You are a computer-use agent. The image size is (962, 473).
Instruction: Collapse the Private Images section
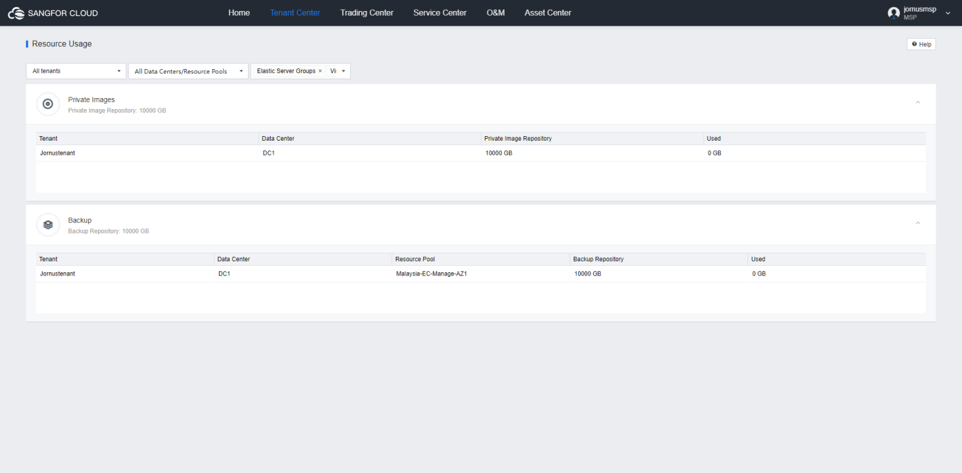coord(917,103)
